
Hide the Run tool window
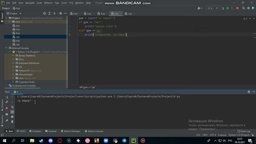254,92
